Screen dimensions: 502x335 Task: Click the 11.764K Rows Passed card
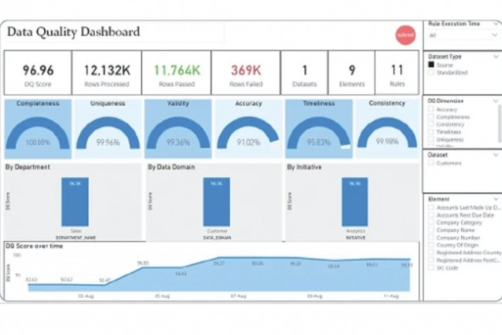pos(177,73)
